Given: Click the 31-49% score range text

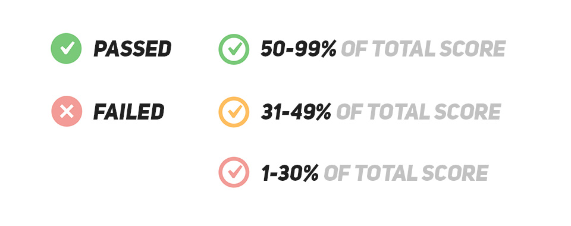Looking at the screenshot, I should (x=296, y=112).
